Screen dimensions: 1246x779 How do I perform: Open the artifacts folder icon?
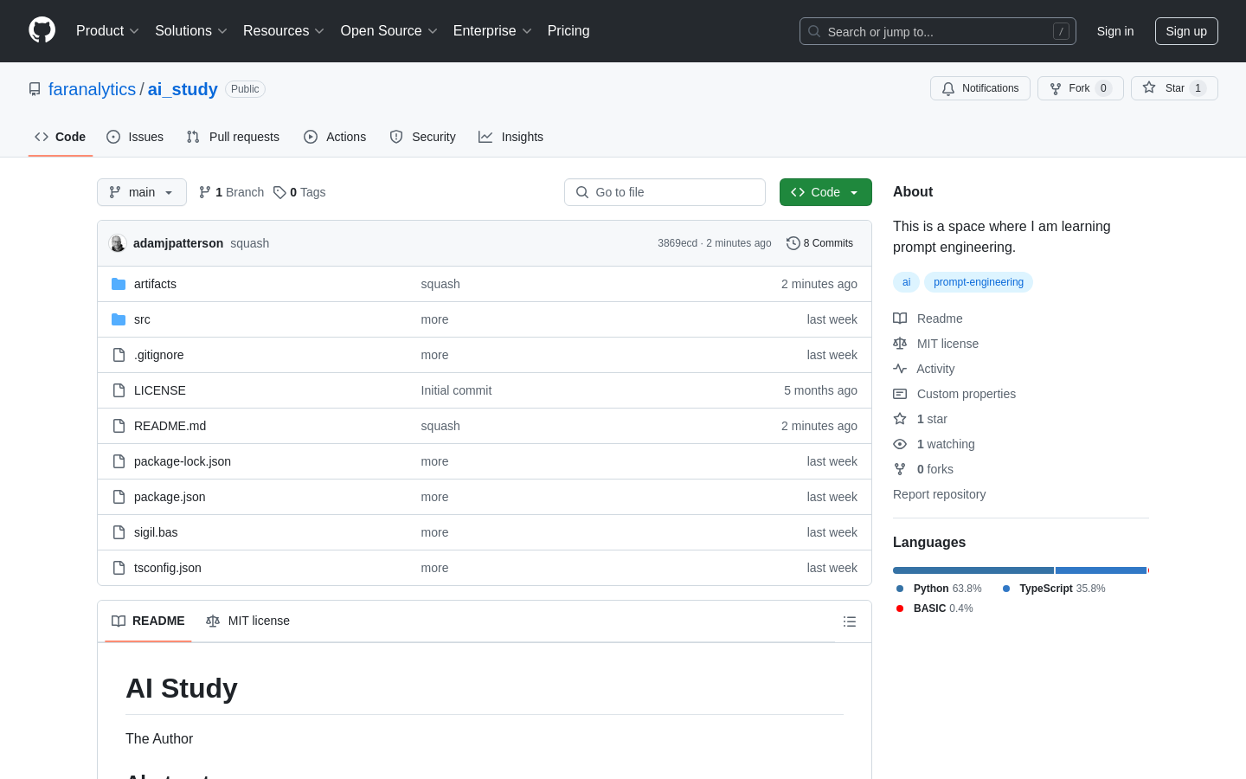coord(119,284)
